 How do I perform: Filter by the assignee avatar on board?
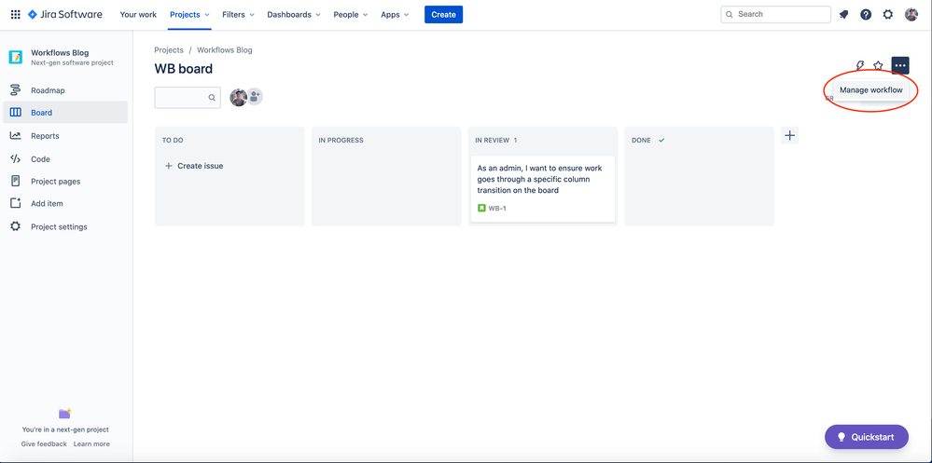[x=238, y=97]
